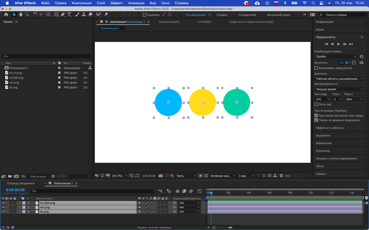Jump to first frame in preview
This screenshot has width=369, height=230.
click(326, 44)
